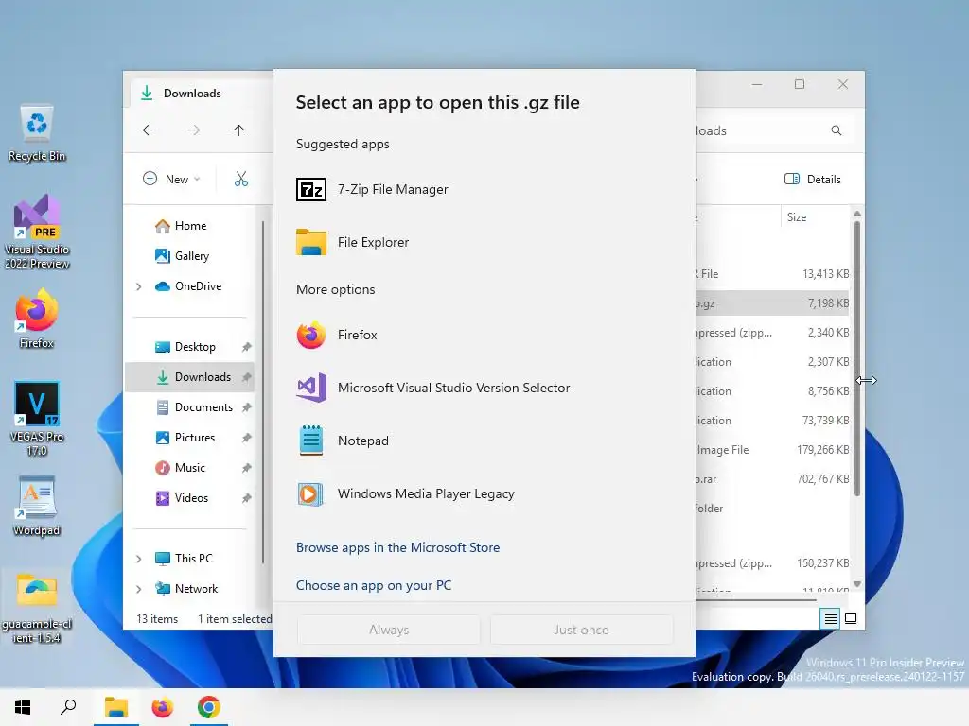This screenshot has width=969, height=726.
Task: Select VEGAS Pro 17.0 desktop shortcut
Action: point(37,419)
